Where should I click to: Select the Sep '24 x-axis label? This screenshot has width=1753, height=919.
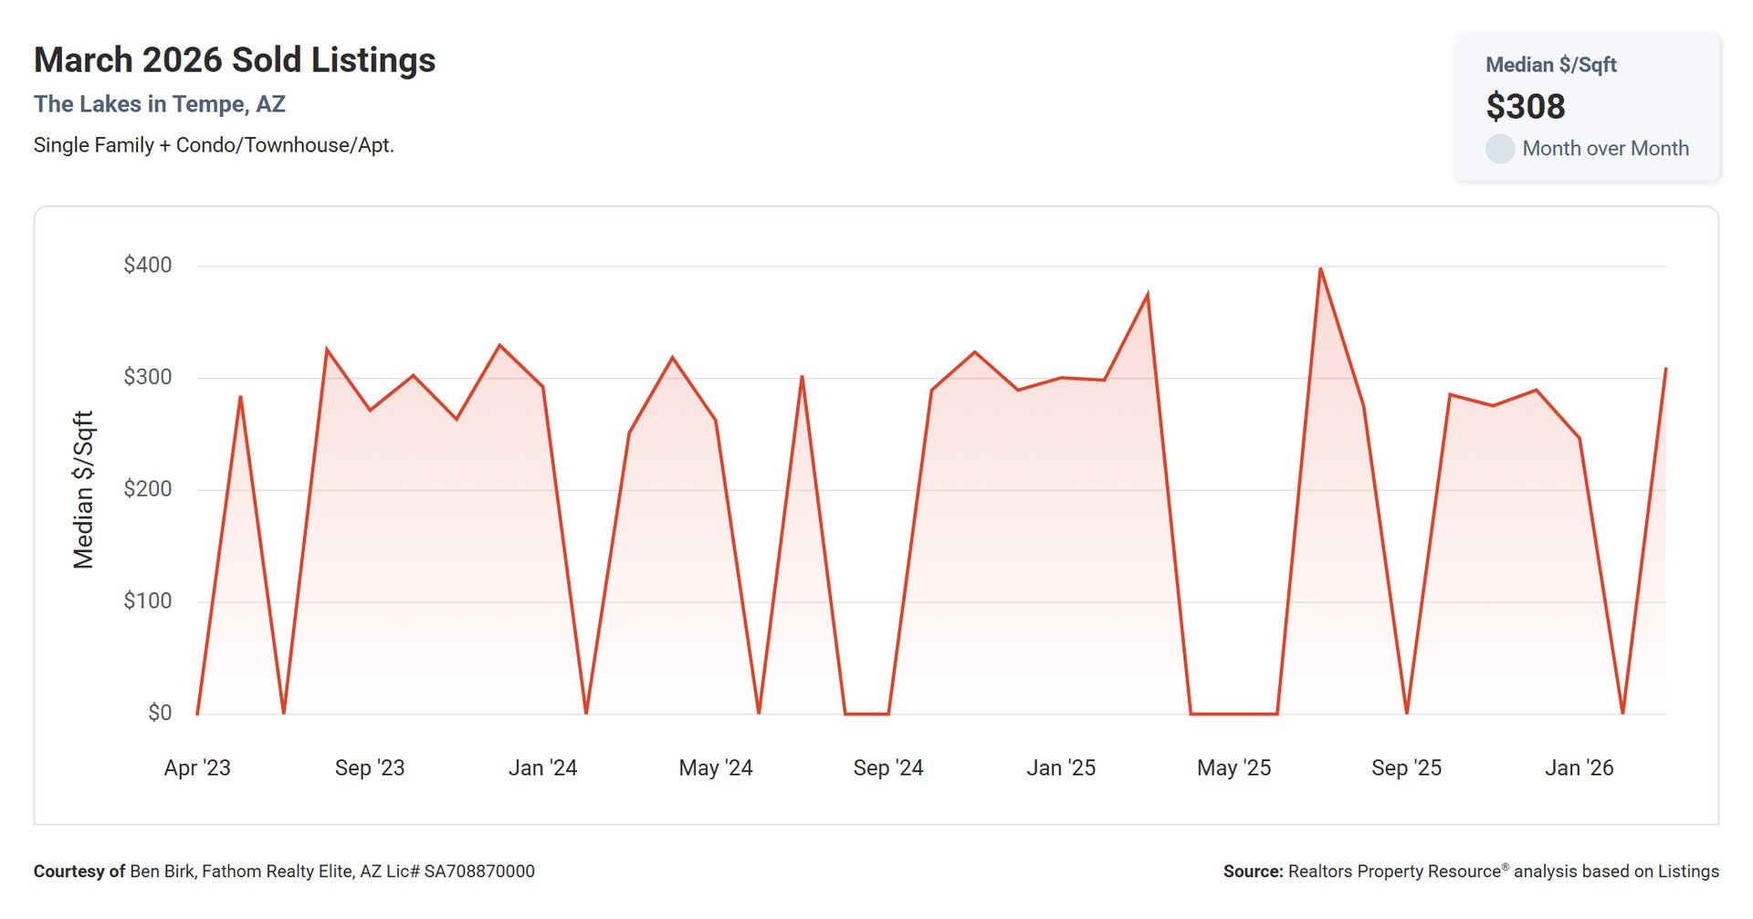(x=887, y=768)
